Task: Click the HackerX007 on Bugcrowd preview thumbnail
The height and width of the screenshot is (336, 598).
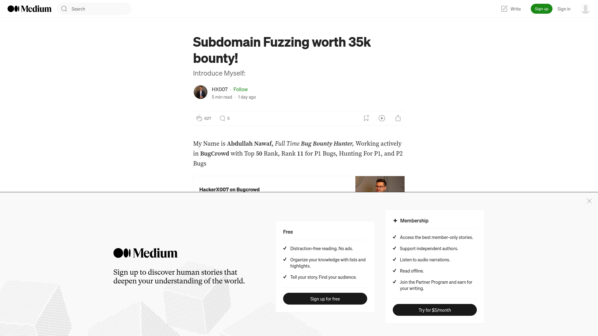Action: click(x=380, y=184)
